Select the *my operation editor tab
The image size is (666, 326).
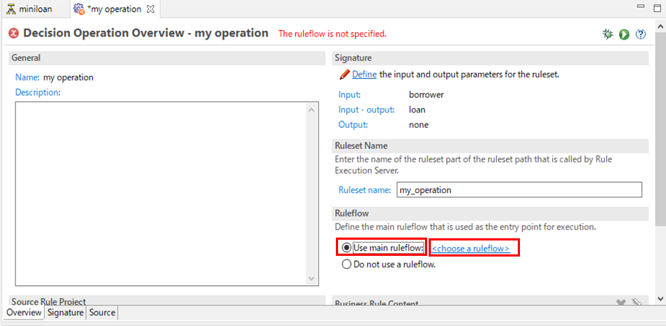click(x=114, y=9)
